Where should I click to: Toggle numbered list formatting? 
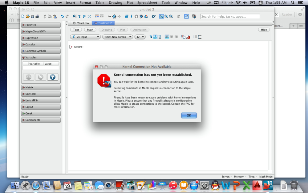tap(200, 37)
